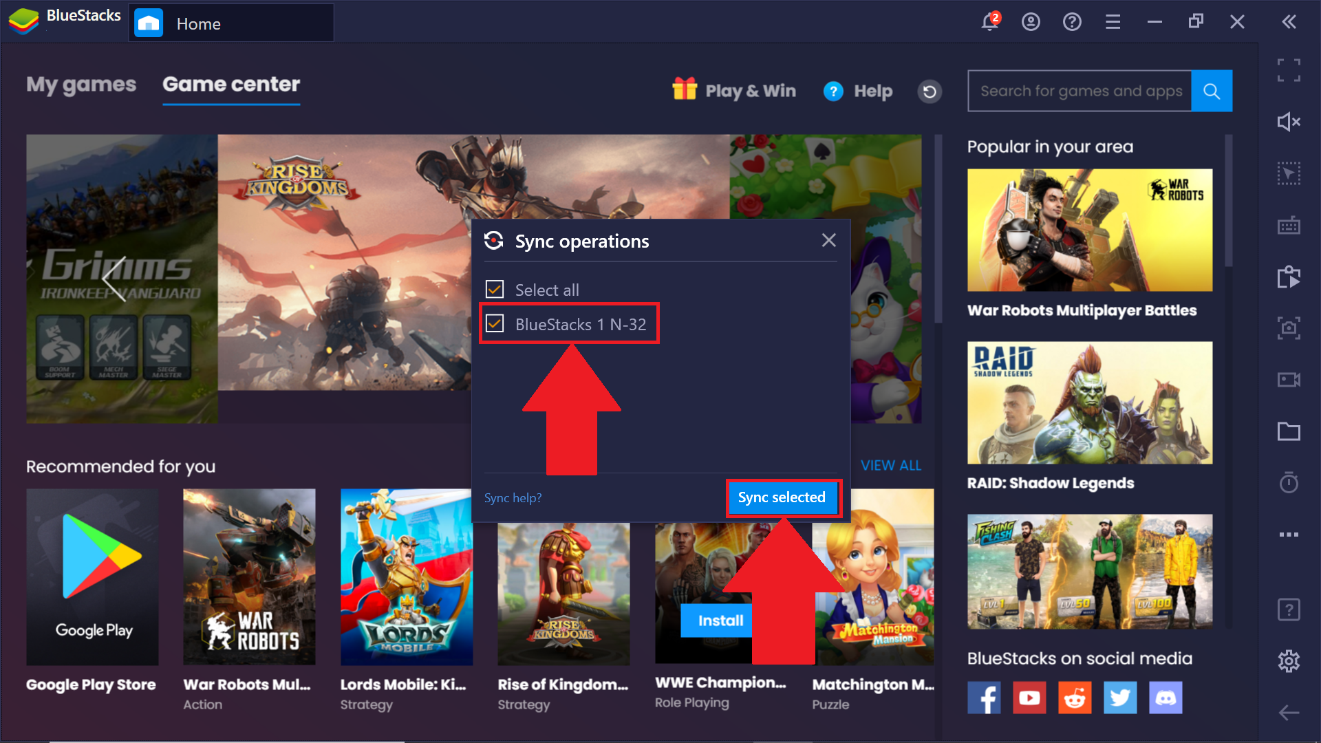The width and height of the screenshot is (1321, 743).
Task: Click the game center vertical scrollbar
Action: click(938, 228)
